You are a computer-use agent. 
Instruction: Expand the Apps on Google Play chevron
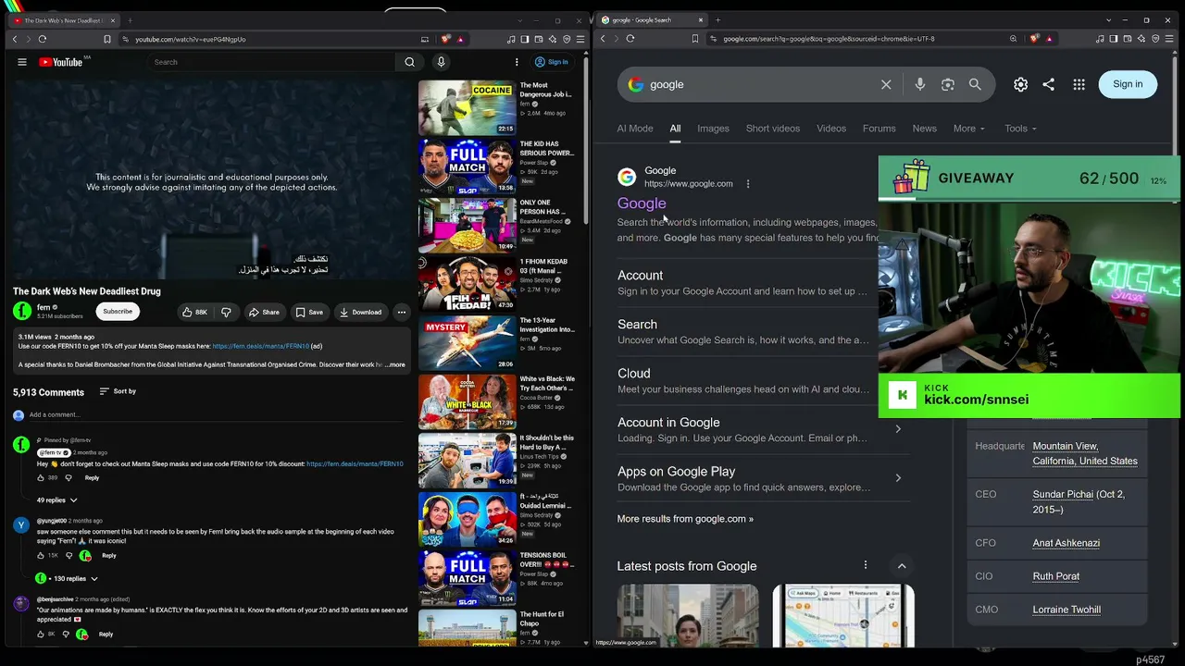898,478
